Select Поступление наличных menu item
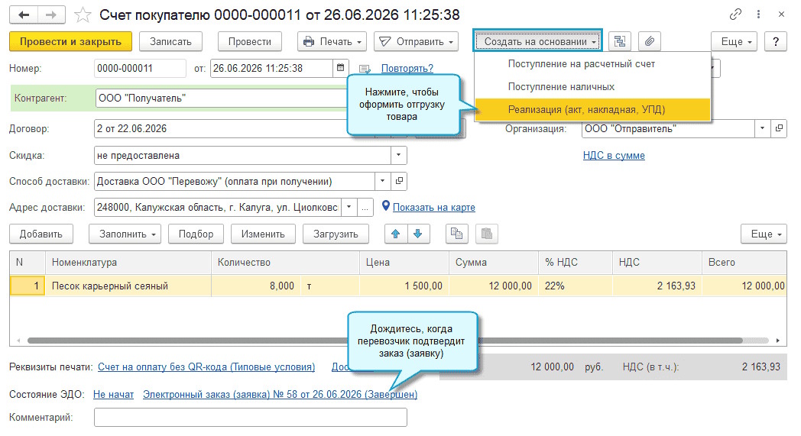This screenshot has width=801, height=436. click(592, 87)
